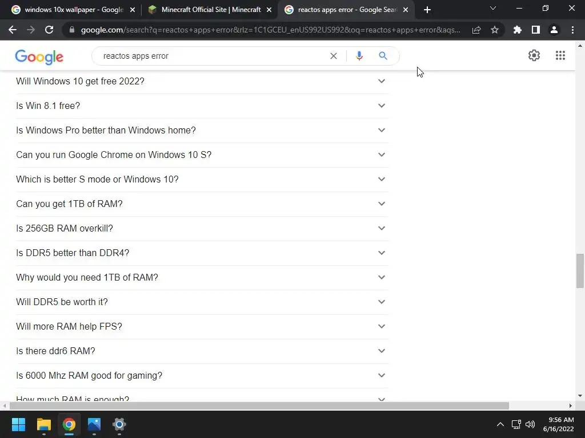Open Chrome three-dot menu
The width and height of the screenshot is (585, 438).
(572, 30)
